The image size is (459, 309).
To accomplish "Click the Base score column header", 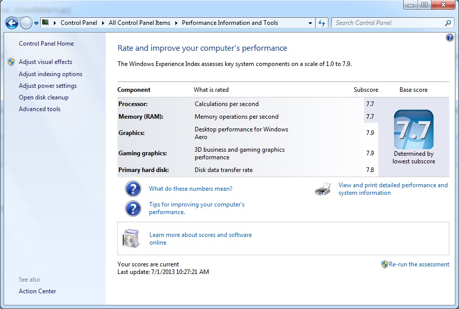I will [x=413, y=90].
